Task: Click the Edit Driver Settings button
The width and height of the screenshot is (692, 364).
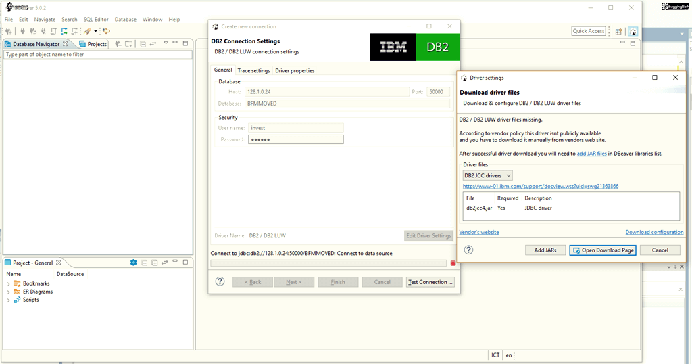Action: [428, 235]
